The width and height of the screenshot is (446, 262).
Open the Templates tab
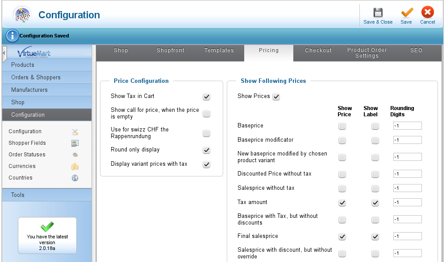[x=219, y=50]
